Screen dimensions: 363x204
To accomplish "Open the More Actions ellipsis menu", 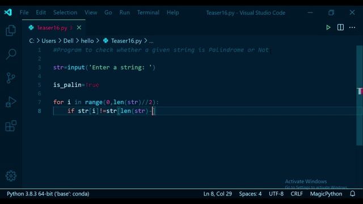I will click(x=352, y=28).
